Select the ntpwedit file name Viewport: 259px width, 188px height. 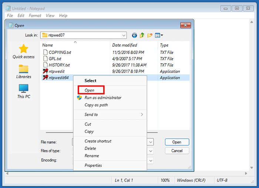click(57, 71)
